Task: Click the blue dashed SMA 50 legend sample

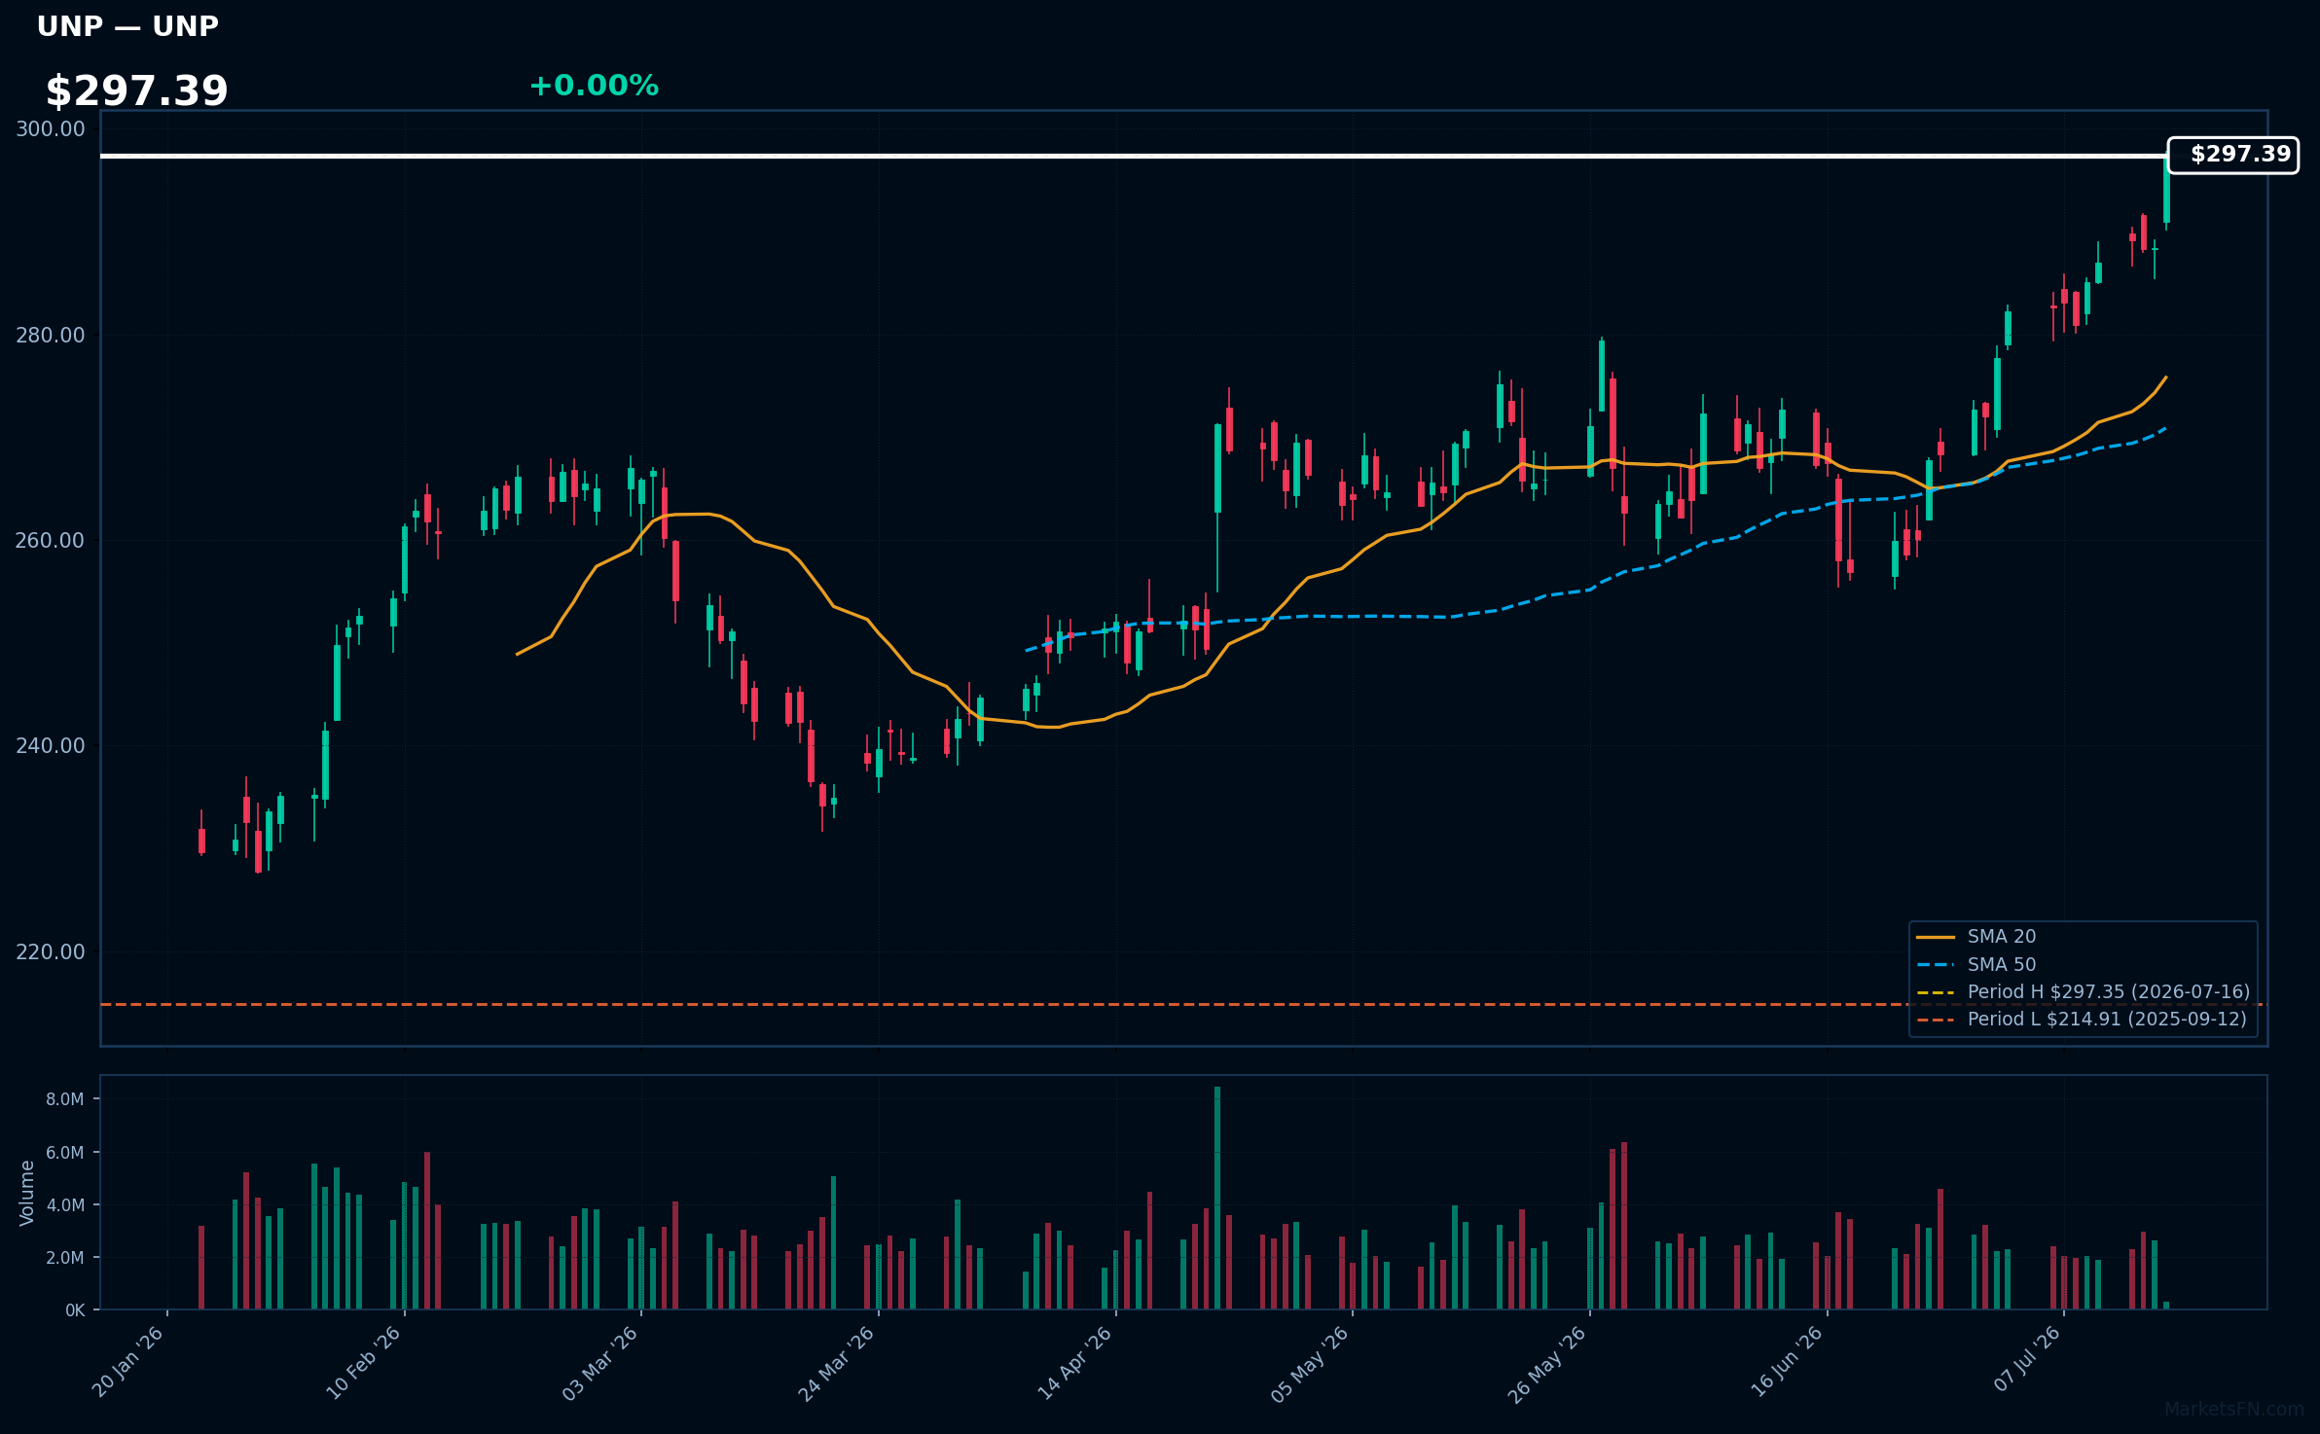Action: (x=1936, y=965)
